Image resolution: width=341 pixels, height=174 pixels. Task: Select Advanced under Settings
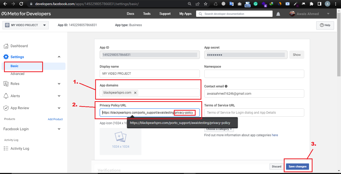click(17, 74)
